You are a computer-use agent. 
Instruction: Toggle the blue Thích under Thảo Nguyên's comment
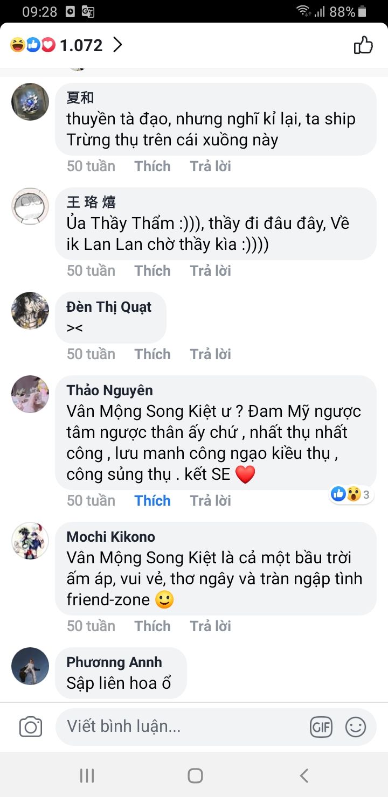coord(153,501)
